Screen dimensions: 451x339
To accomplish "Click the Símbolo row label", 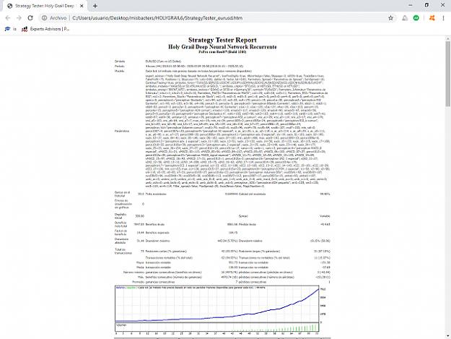I will [x=120, y=61].
